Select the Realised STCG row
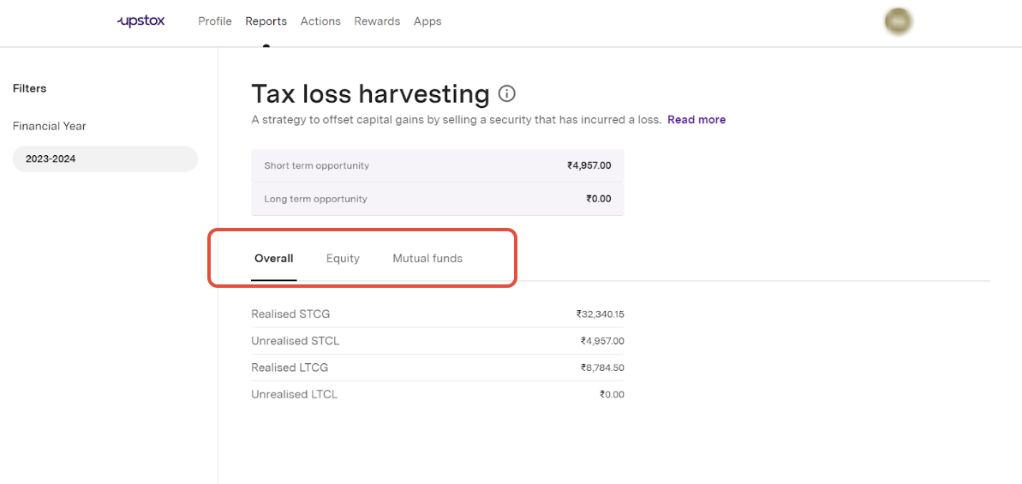The height and width of the screenshot is (484, 1022). pyautogui.click(x=437, y=314)
